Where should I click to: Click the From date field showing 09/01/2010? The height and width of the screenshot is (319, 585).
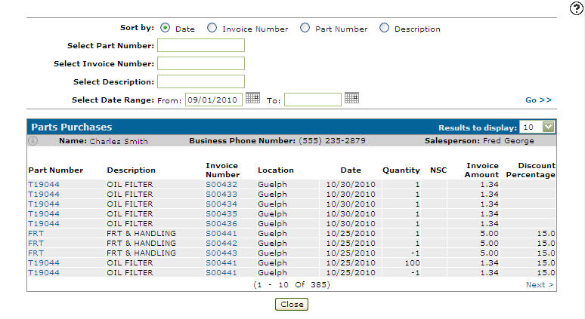click(214, 100)
